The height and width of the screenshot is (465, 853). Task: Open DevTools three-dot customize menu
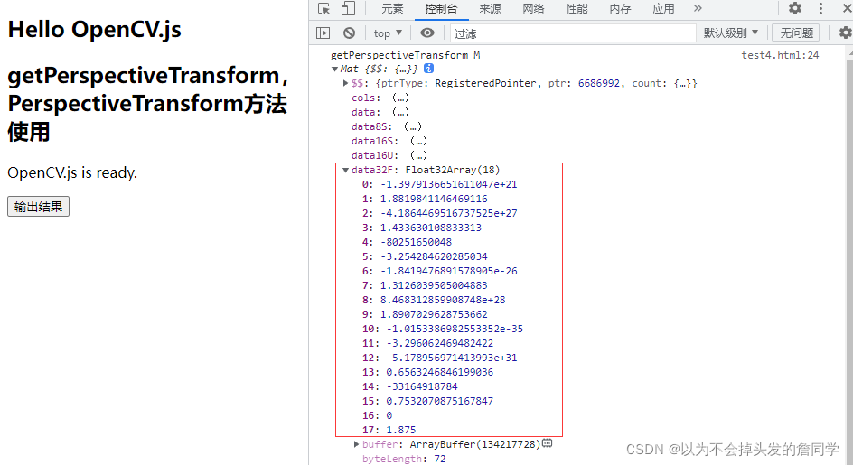pyautogui.click(x=820, y=8)
